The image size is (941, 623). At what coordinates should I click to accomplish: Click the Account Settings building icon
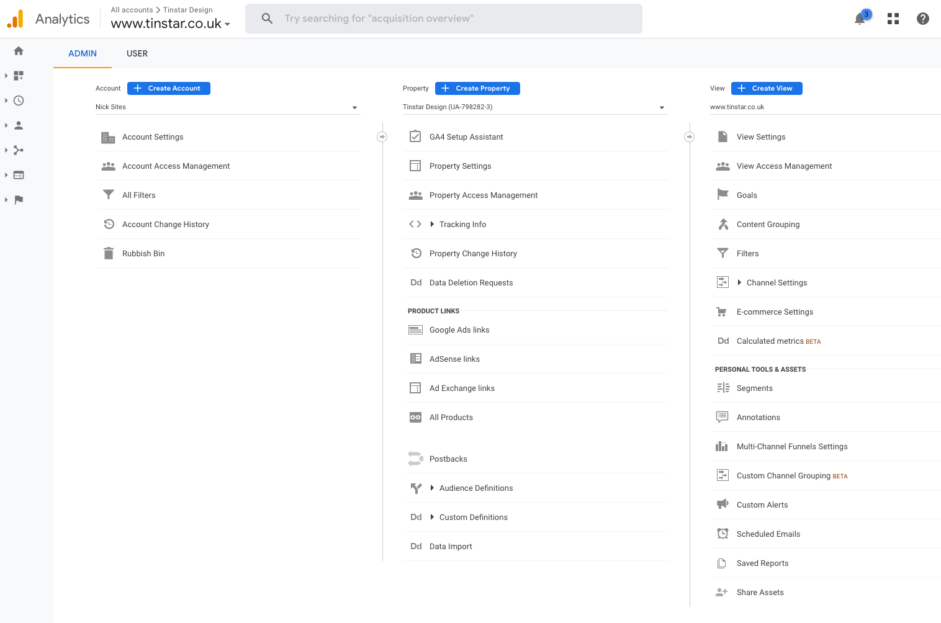click(x=108, y=137)
